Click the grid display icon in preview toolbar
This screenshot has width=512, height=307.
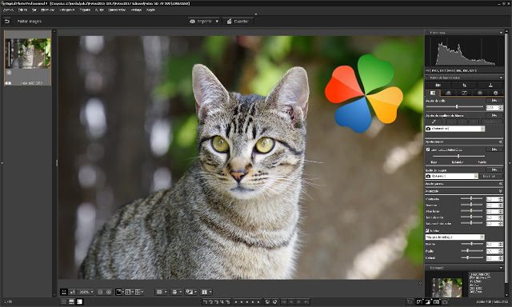click(x=159, y=292)
